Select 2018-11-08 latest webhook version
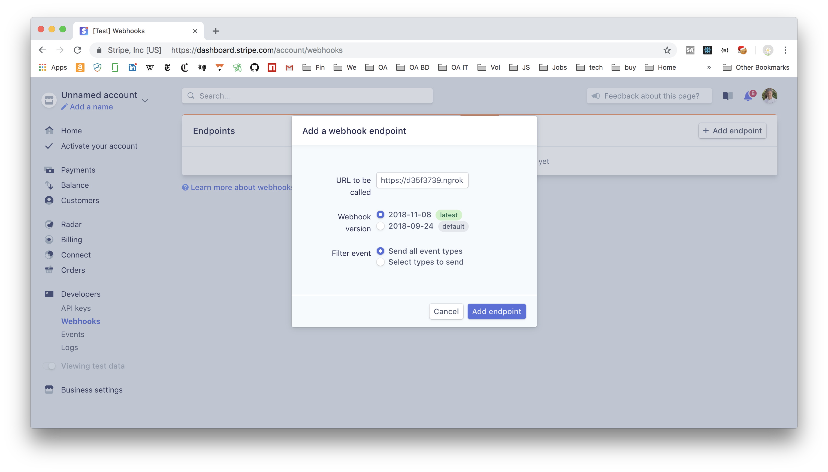This screenshot has width=828, height=472. [x=380, y=215]
